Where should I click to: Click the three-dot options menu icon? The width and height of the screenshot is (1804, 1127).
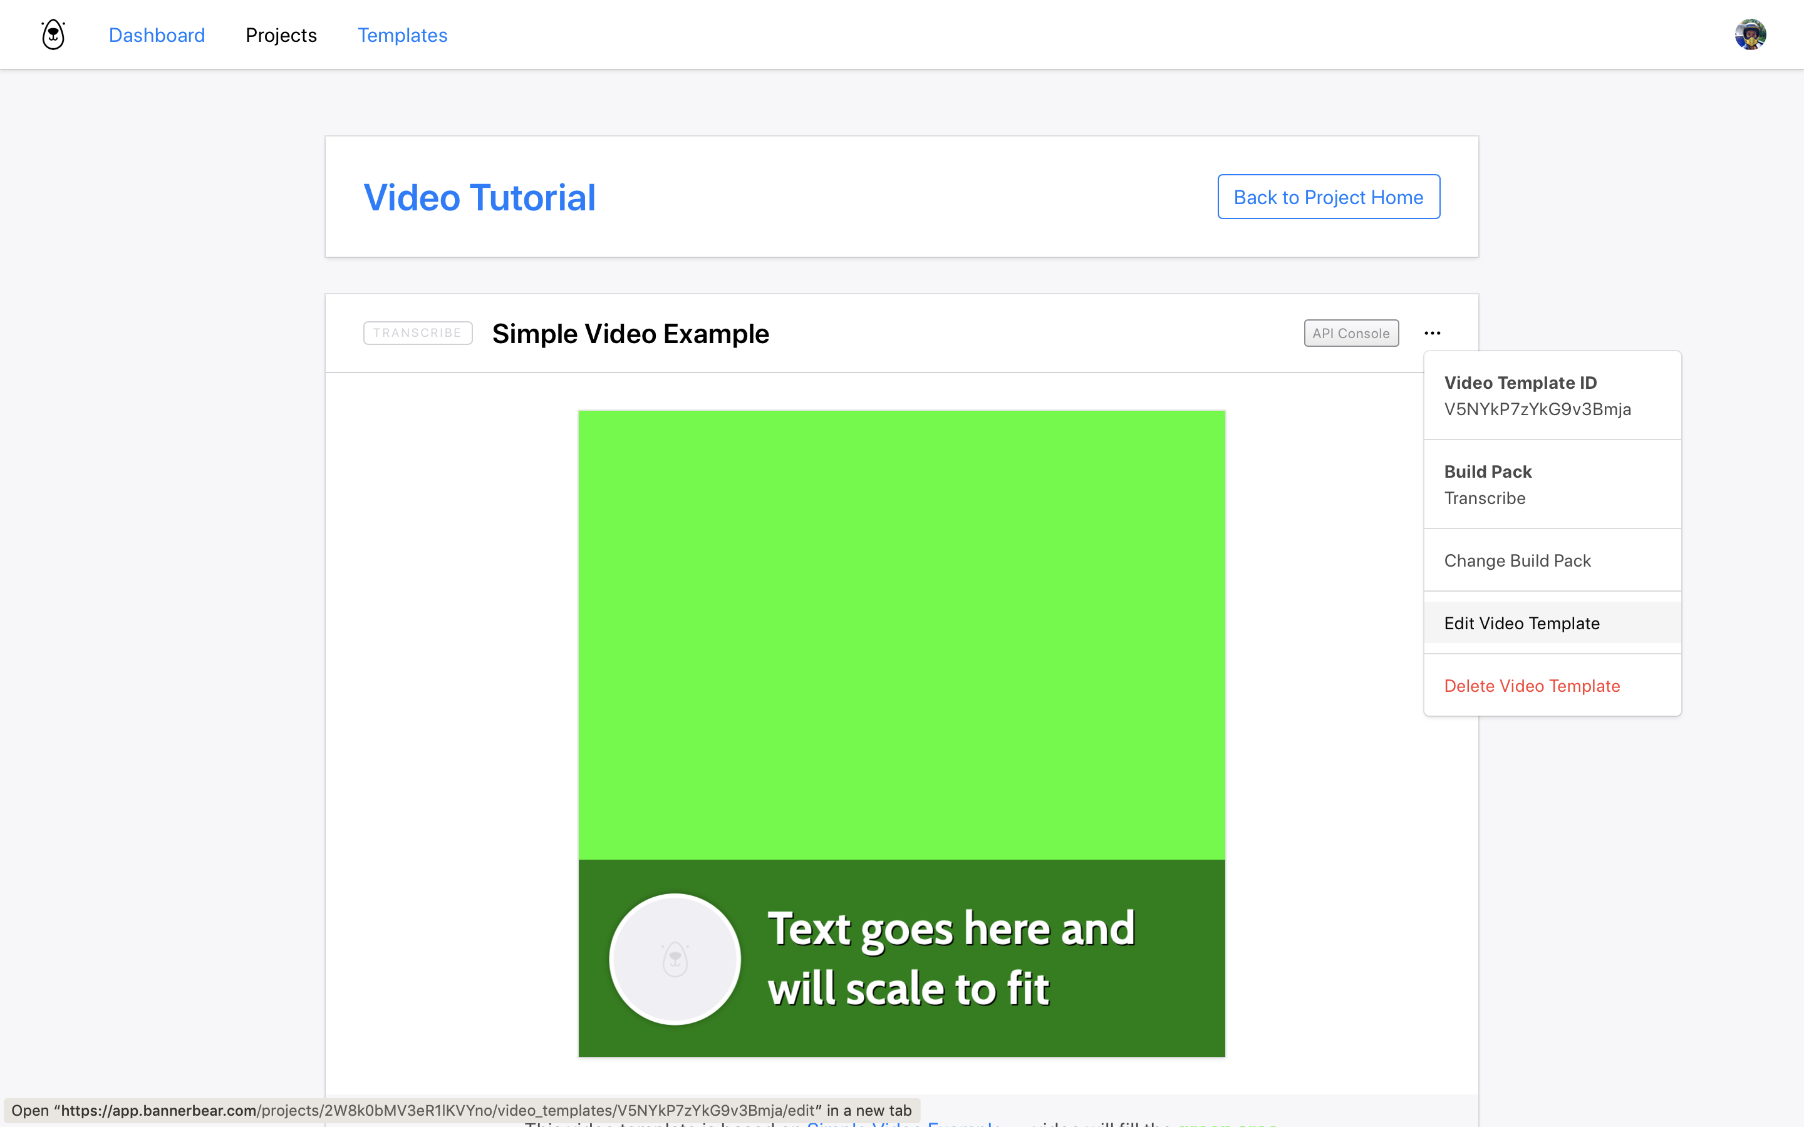pos(1432,333)
